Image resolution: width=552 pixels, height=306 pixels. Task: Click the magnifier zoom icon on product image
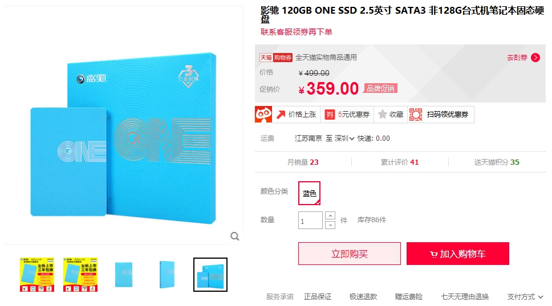[x=235, y=236]
